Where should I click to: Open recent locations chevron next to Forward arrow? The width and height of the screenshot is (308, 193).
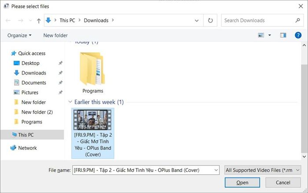[30, 20]
